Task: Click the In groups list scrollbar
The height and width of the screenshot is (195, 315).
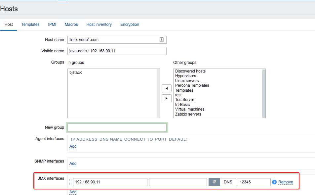Action: click(158, 93)
